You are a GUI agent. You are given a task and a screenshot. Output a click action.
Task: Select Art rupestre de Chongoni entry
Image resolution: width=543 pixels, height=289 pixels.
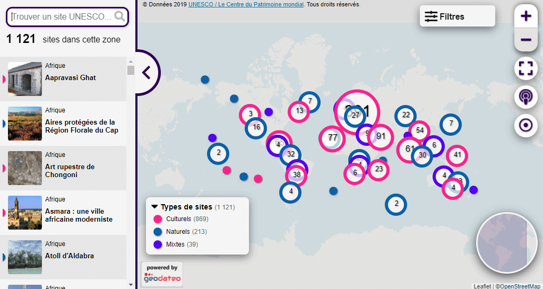tap(63, 168)
